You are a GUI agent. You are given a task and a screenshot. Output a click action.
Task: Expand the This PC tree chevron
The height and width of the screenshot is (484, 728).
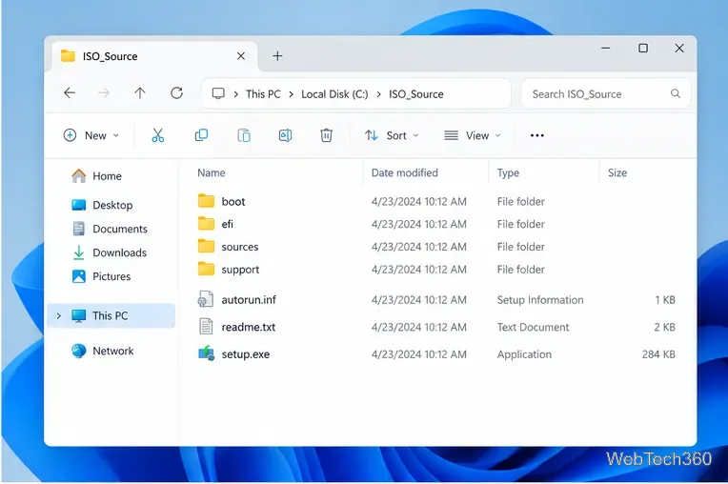tap(58, 316)
